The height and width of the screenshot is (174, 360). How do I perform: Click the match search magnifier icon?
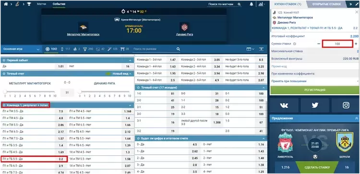pyautogui.click(x=239, y=4)
